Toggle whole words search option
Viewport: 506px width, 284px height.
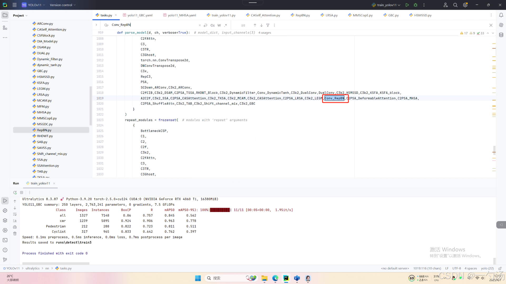(x=219, y=25)
